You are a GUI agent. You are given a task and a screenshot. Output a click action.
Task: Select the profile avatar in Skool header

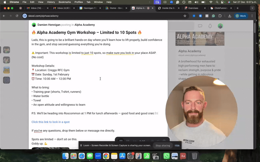pos(220,26)
